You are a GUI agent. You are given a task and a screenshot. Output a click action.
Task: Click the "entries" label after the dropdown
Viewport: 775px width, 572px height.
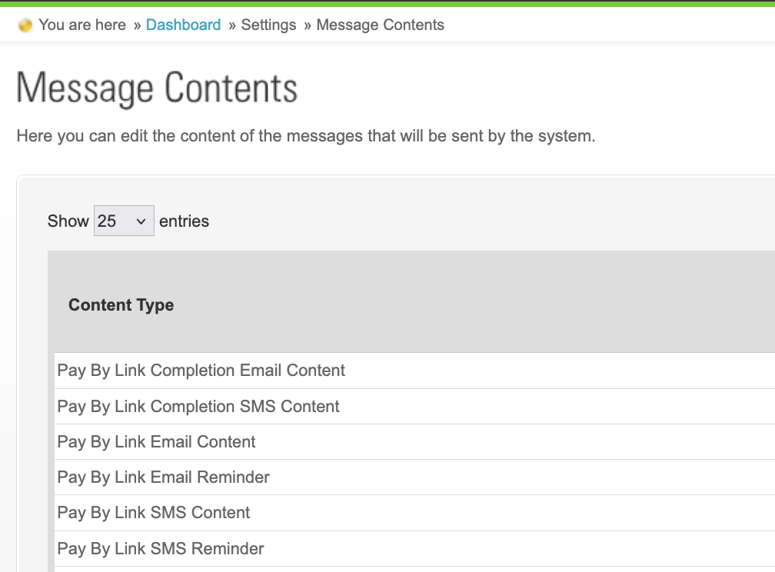pyautogui.click(x=184, y=221)
